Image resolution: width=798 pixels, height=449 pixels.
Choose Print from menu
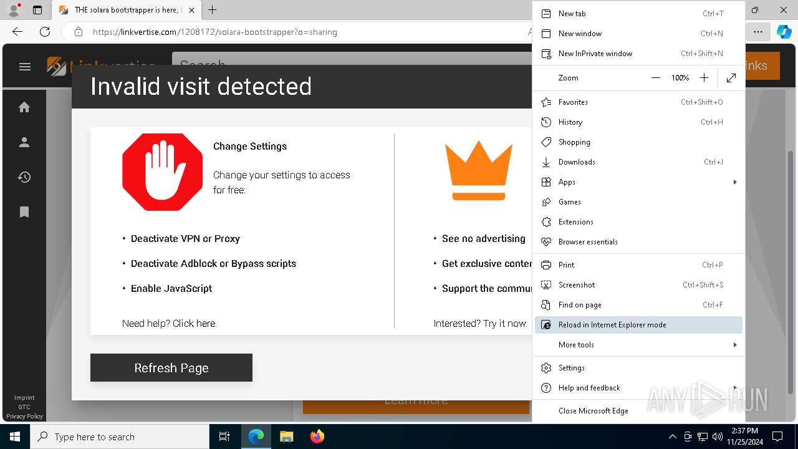(638, 265)
